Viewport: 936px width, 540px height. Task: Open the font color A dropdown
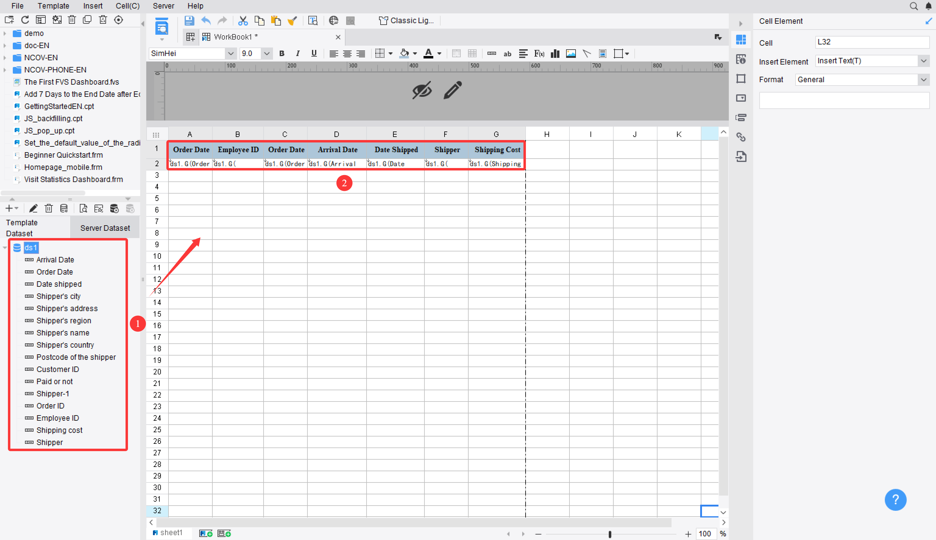point(439,54)
